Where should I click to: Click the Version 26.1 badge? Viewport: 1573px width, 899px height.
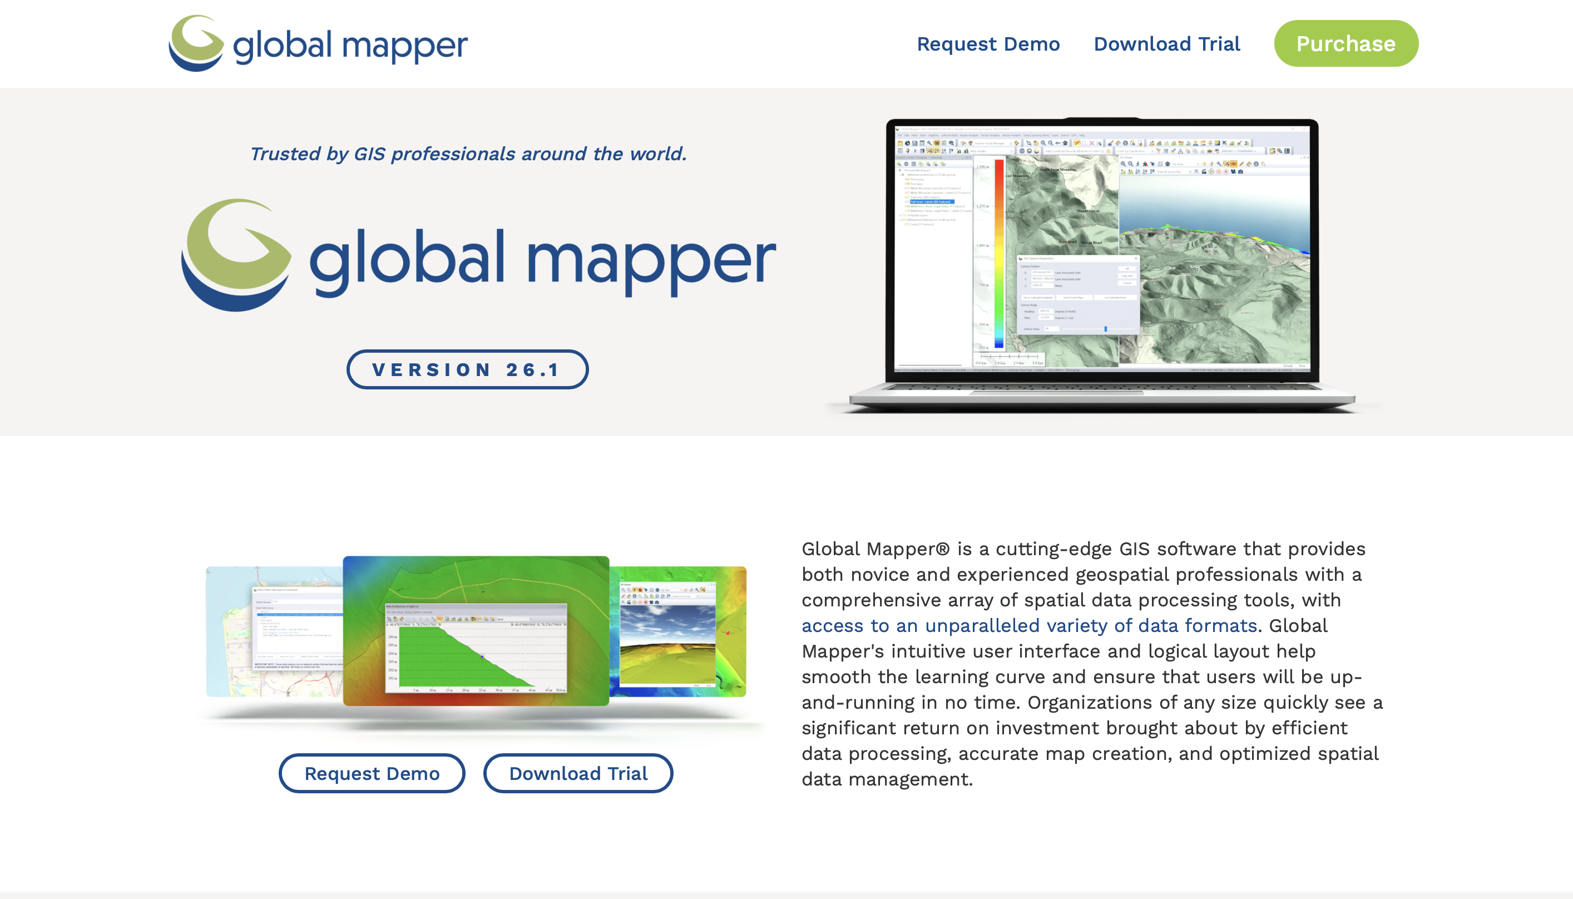click(467, 369)
